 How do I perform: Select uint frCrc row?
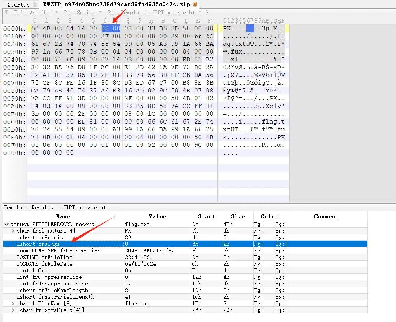pyautogui.click(x=185, y=270)
